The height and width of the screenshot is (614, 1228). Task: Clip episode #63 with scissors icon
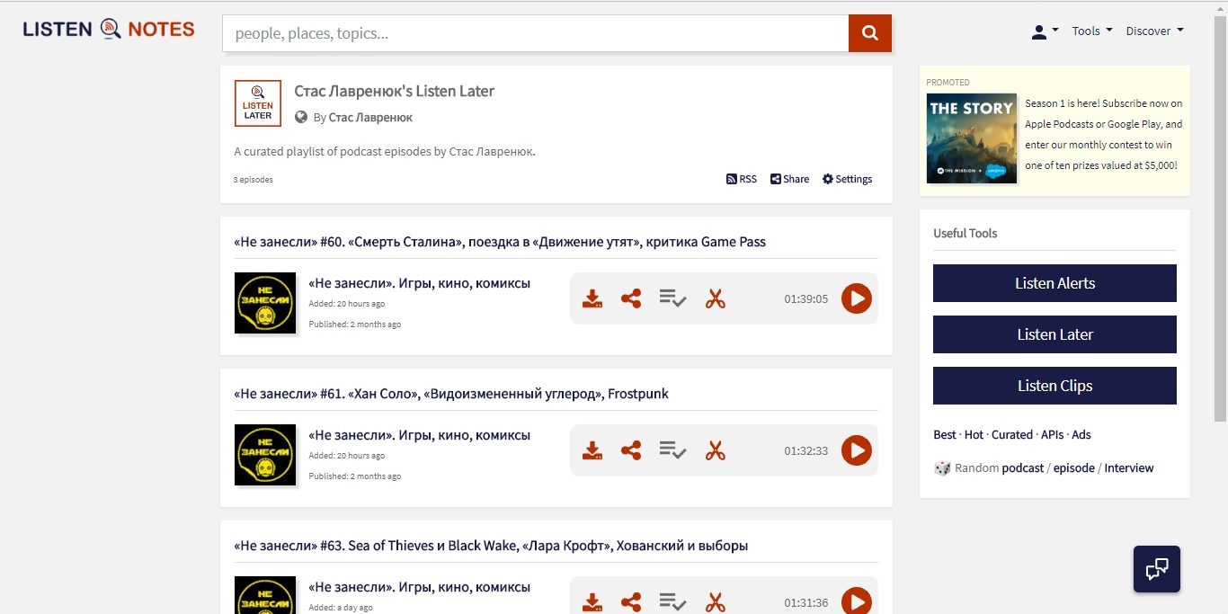click(x=715, y=602)
